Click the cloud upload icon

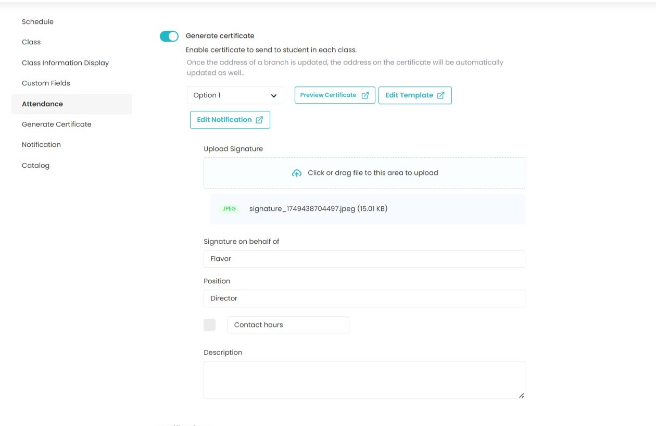coord(296,173)
